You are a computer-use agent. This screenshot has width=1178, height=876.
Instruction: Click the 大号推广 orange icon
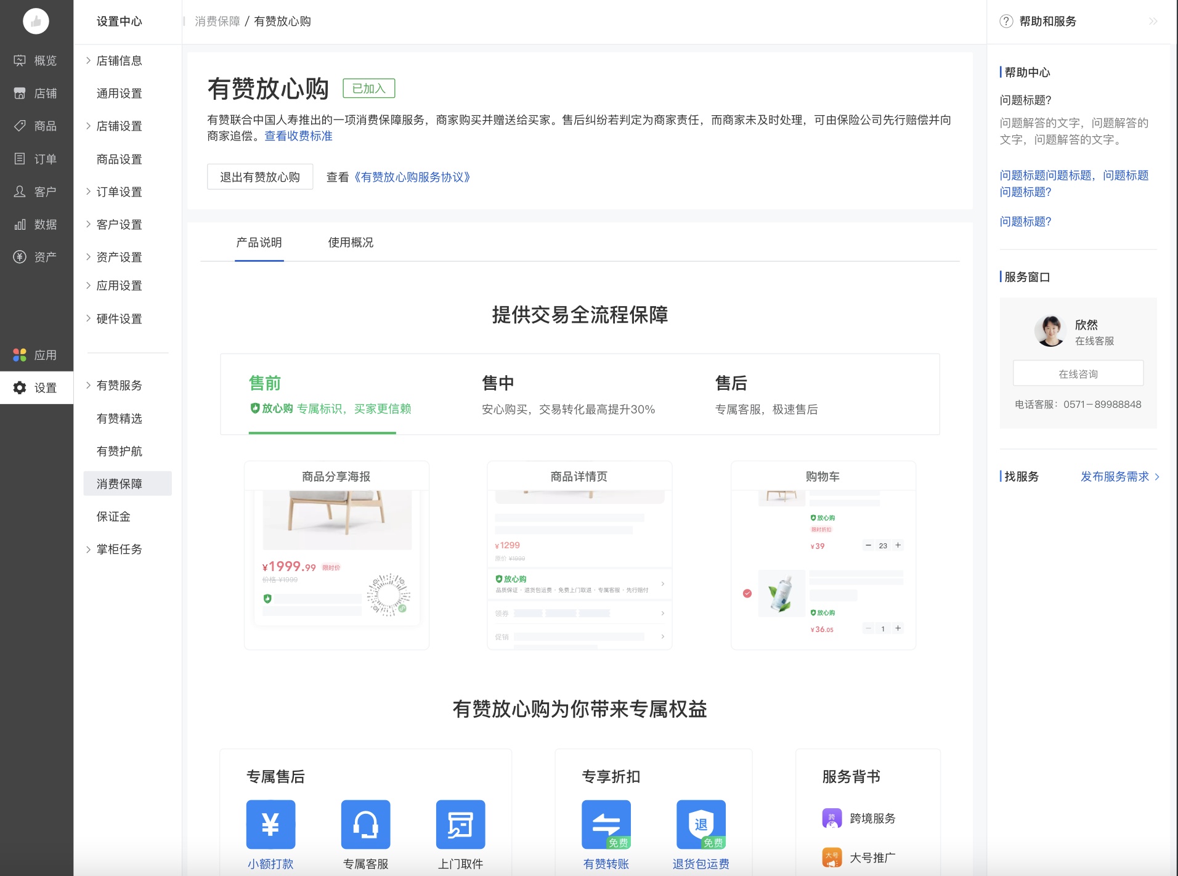tap(832, 858)
